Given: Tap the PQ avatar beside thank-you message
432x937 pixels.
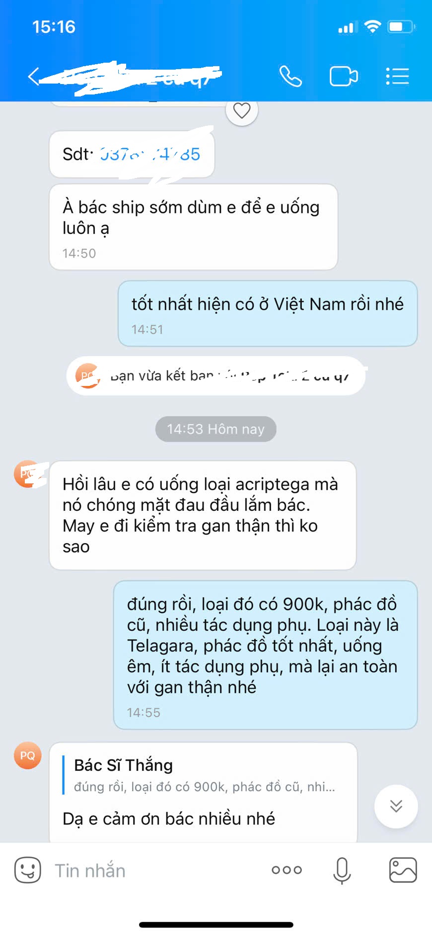Looking at the screenshot, I should 27,755.
